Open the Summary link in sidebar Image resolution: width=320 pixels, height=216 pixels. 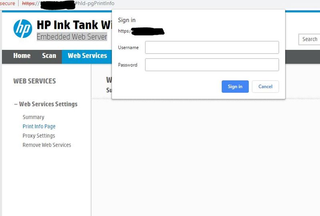34,117
